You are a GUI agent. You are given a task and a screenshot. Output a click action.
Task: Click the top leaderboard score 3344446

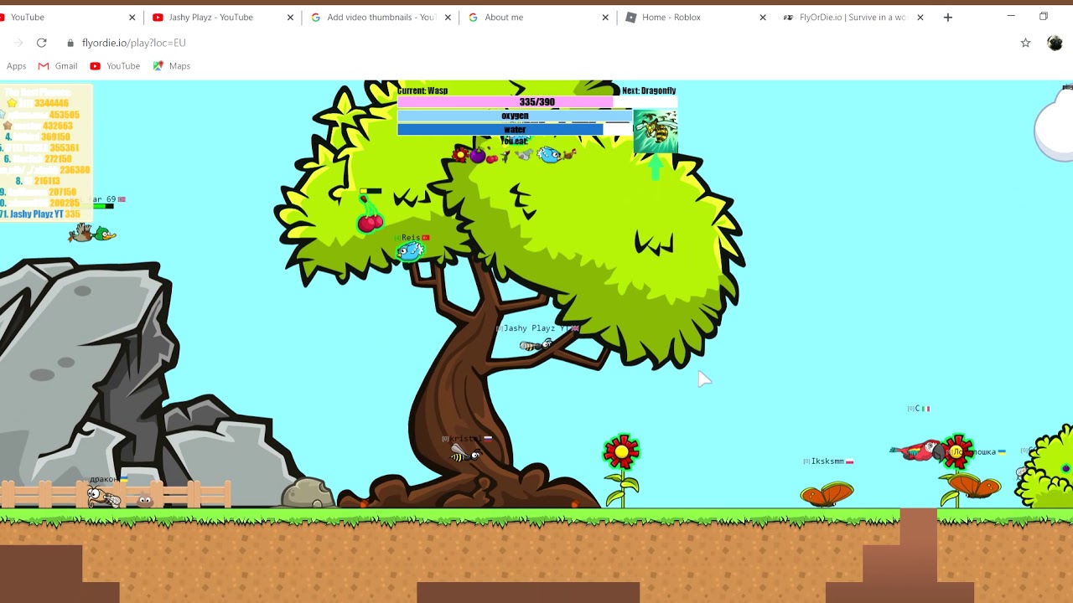pos(51,103)
